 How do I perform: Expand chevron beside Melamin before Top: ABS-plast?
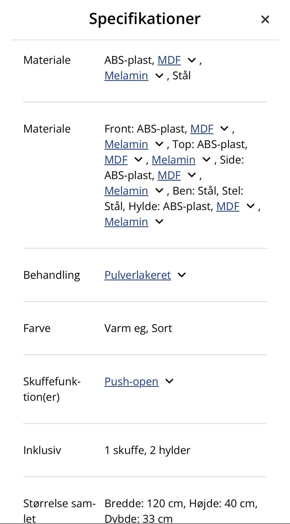pos(159,144)
